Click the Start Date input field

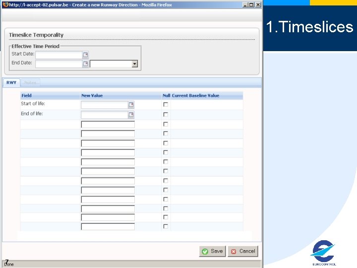(x=59, y=55)
